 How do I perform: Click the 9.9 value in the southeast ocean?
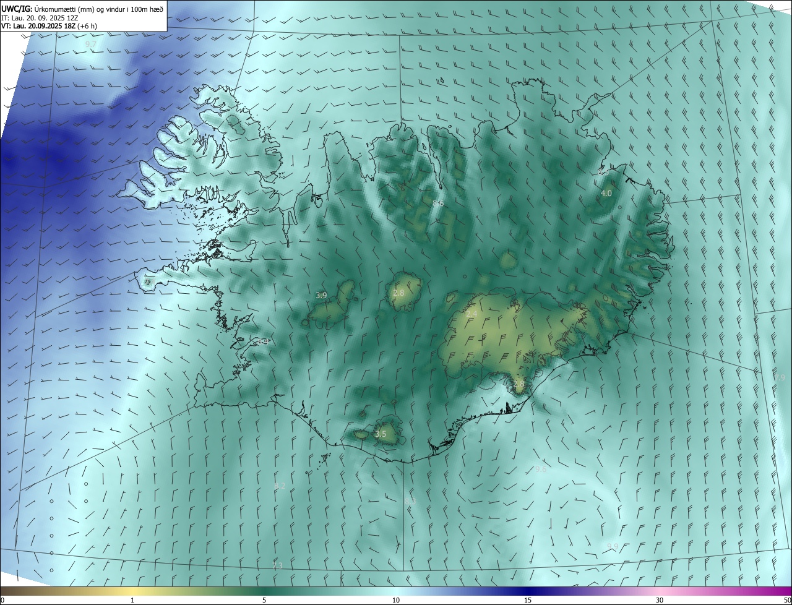click(613, 546)
